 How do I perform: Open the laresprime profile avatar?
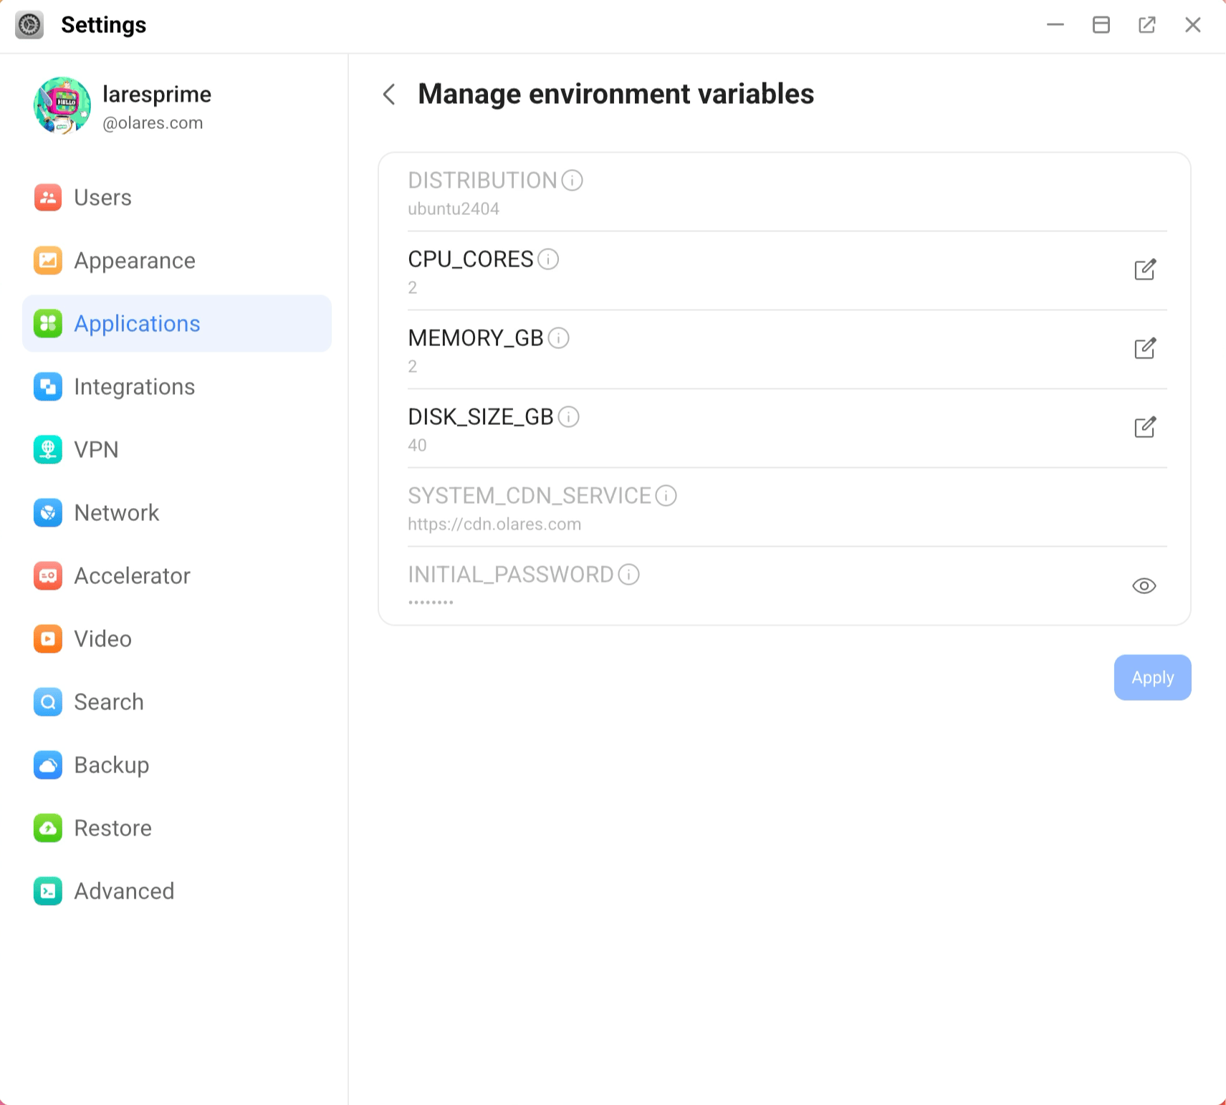[62, 106]
